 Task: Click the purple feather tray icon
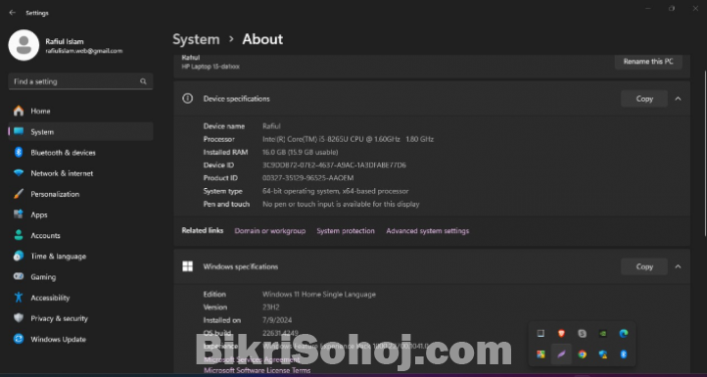561,354
